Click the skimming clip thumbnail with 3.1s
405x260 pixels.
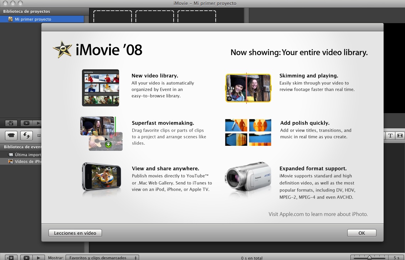coord(248,88)
